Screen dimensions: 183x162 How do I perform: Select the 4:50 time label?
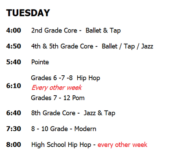pos(13,46)
